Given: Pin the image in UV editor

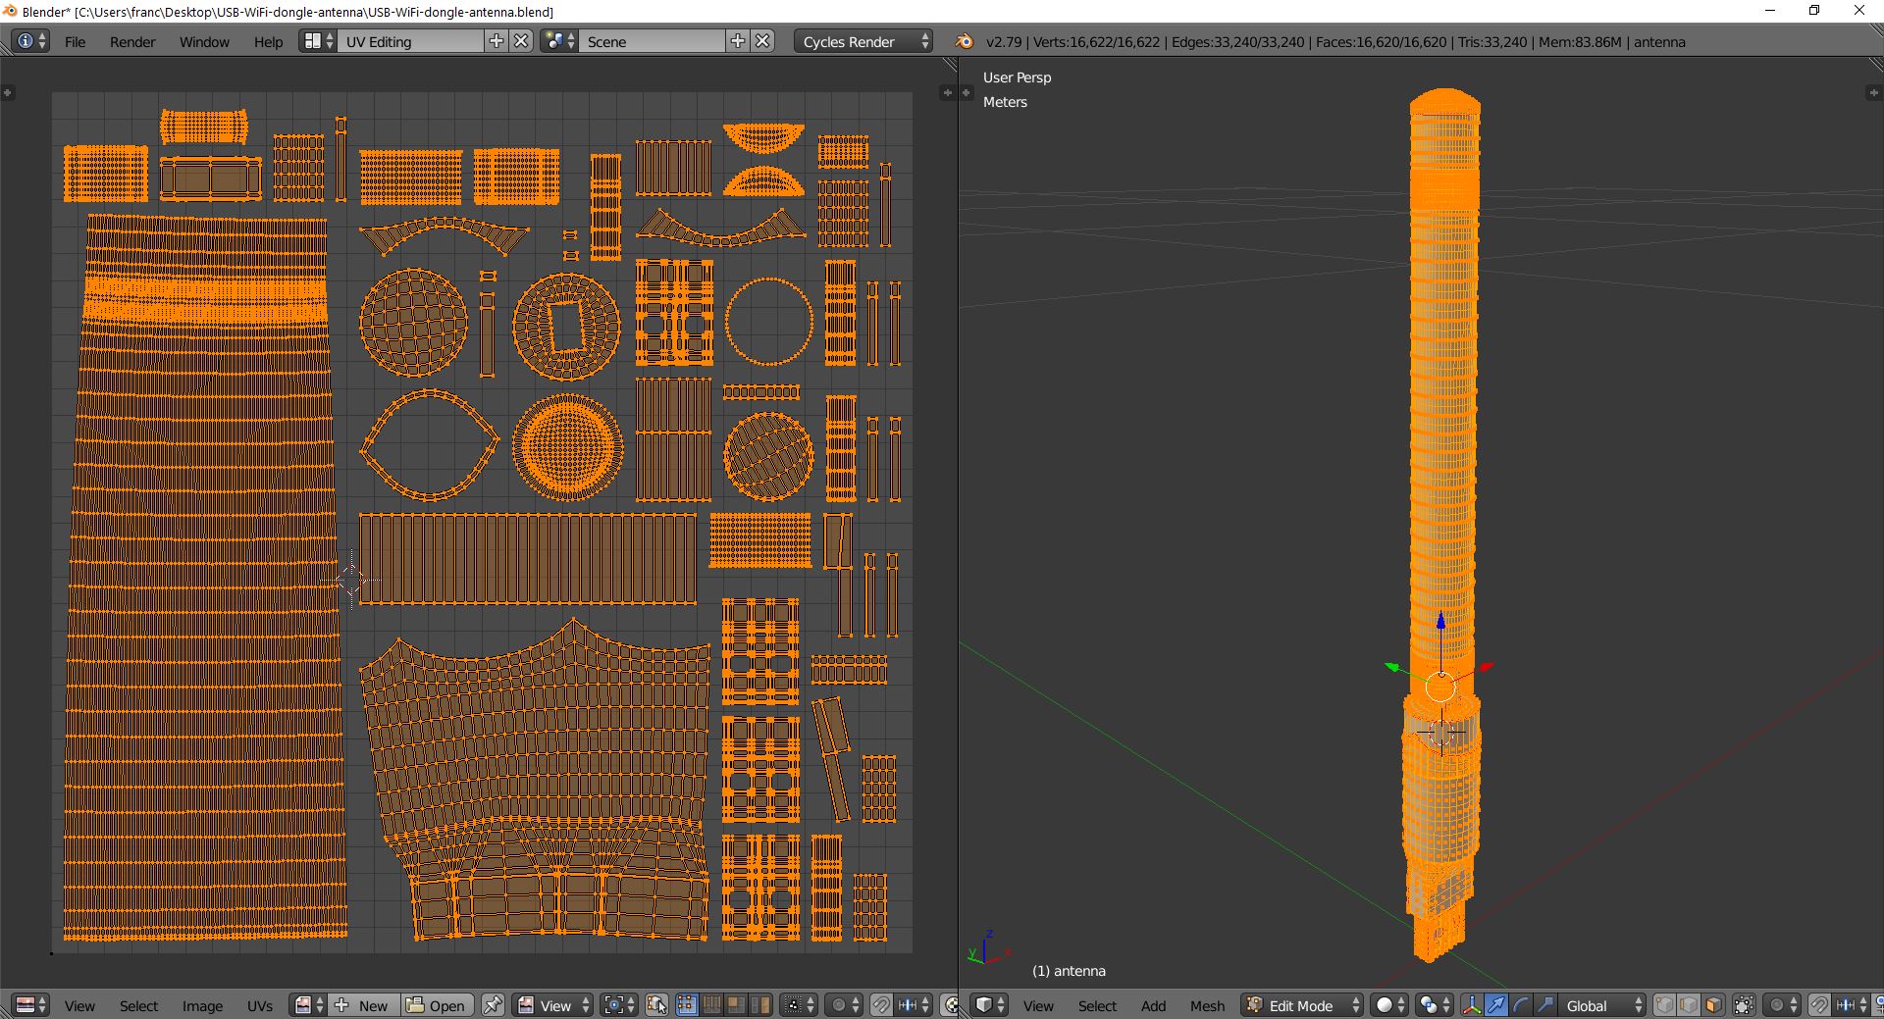Looking at the screenshot, I should point(493,1005).
